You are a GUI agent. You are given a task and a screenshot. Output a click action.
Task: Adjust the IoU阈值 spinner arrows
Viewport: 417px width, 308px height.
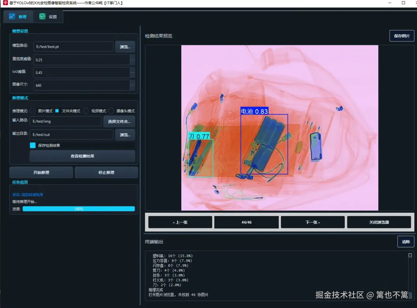132,72
